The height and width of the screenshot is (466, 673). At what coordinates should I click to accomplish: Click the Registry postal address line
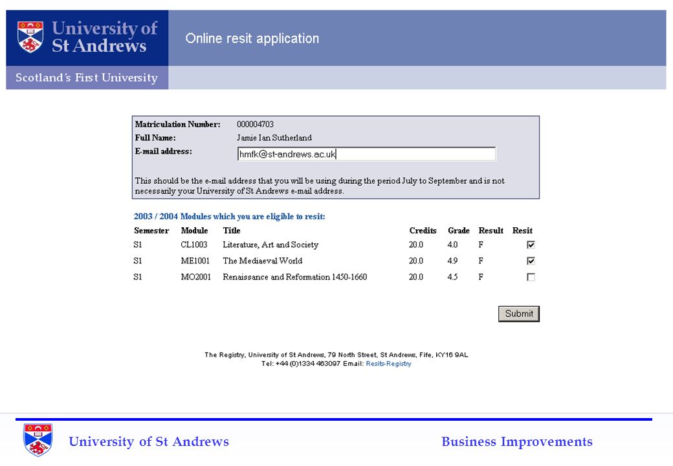pyautogui.click(x=336, y=355)
